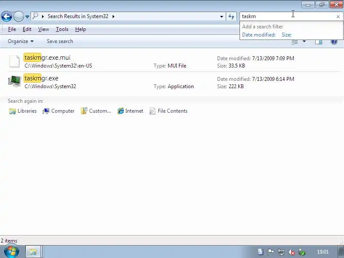Click the search magnifier icon in address bar
This screenshot has height=258, width=344.
pos(35,16)
